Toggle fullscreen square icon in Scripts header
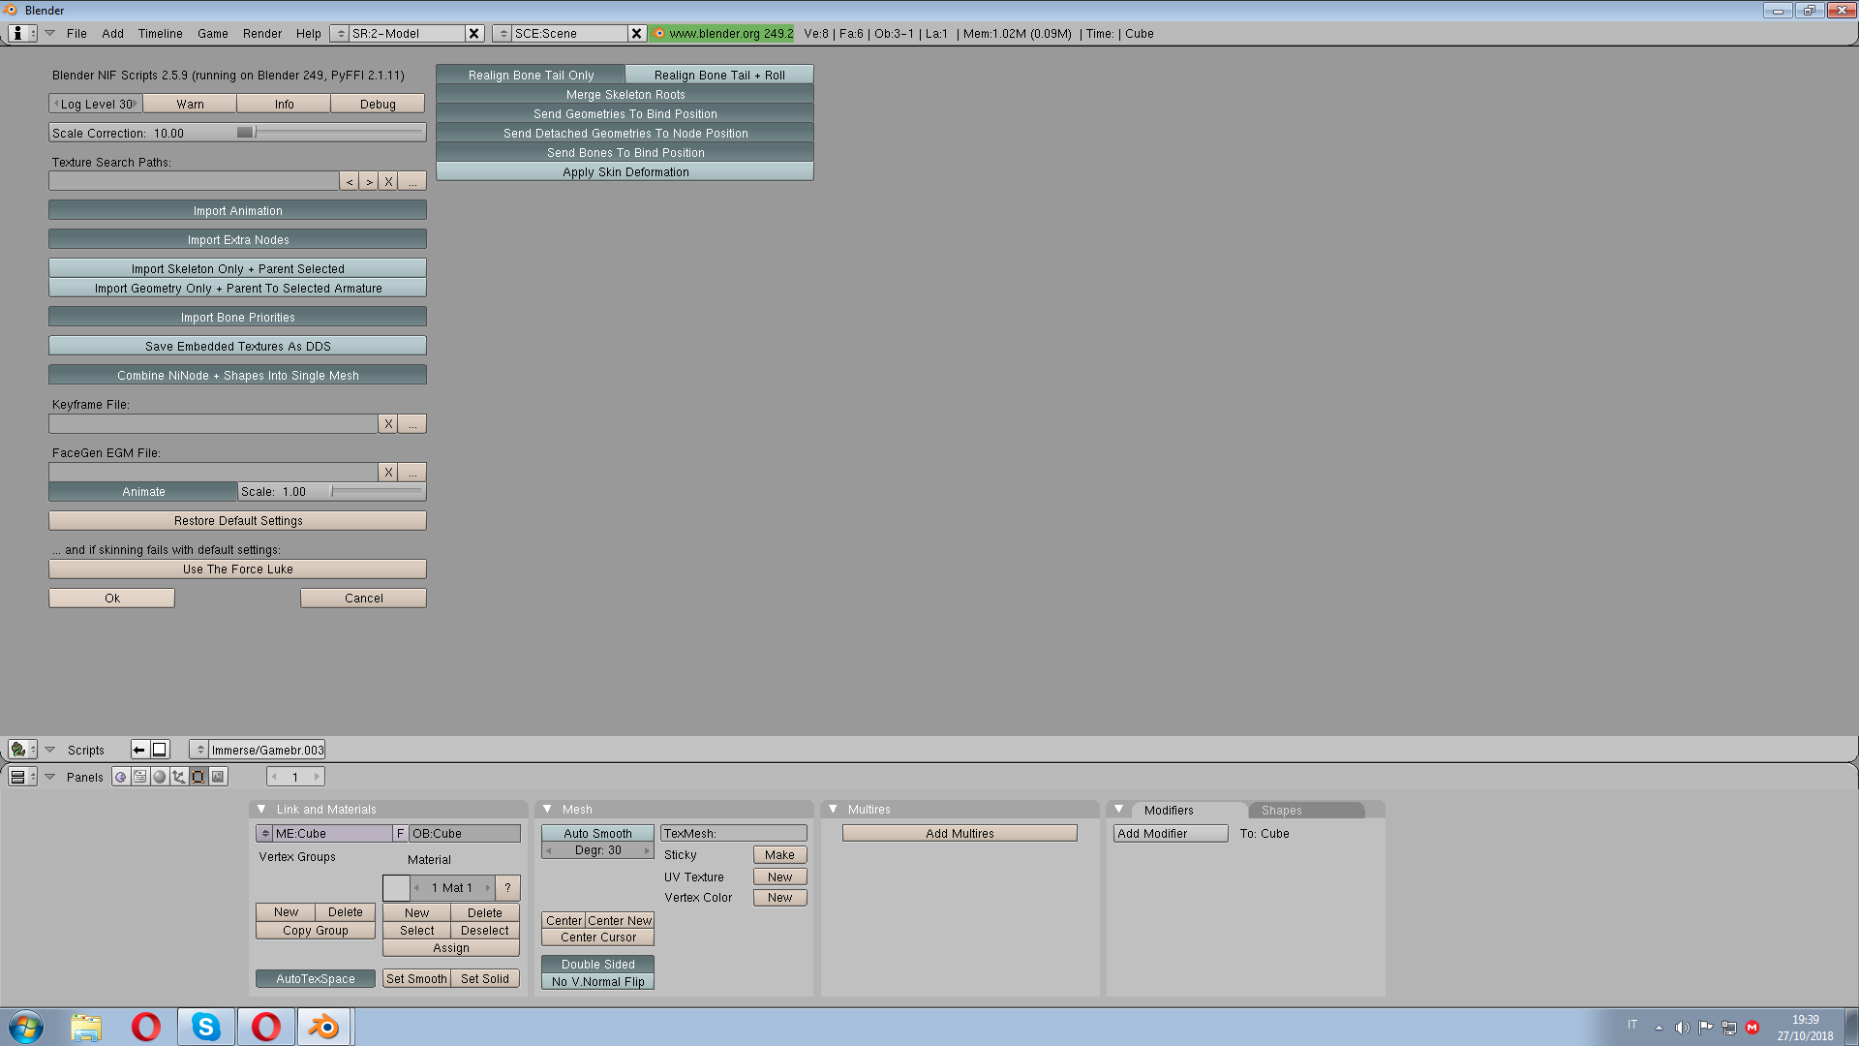Viewport: 1859px width, 1046px height. (160, 750)
